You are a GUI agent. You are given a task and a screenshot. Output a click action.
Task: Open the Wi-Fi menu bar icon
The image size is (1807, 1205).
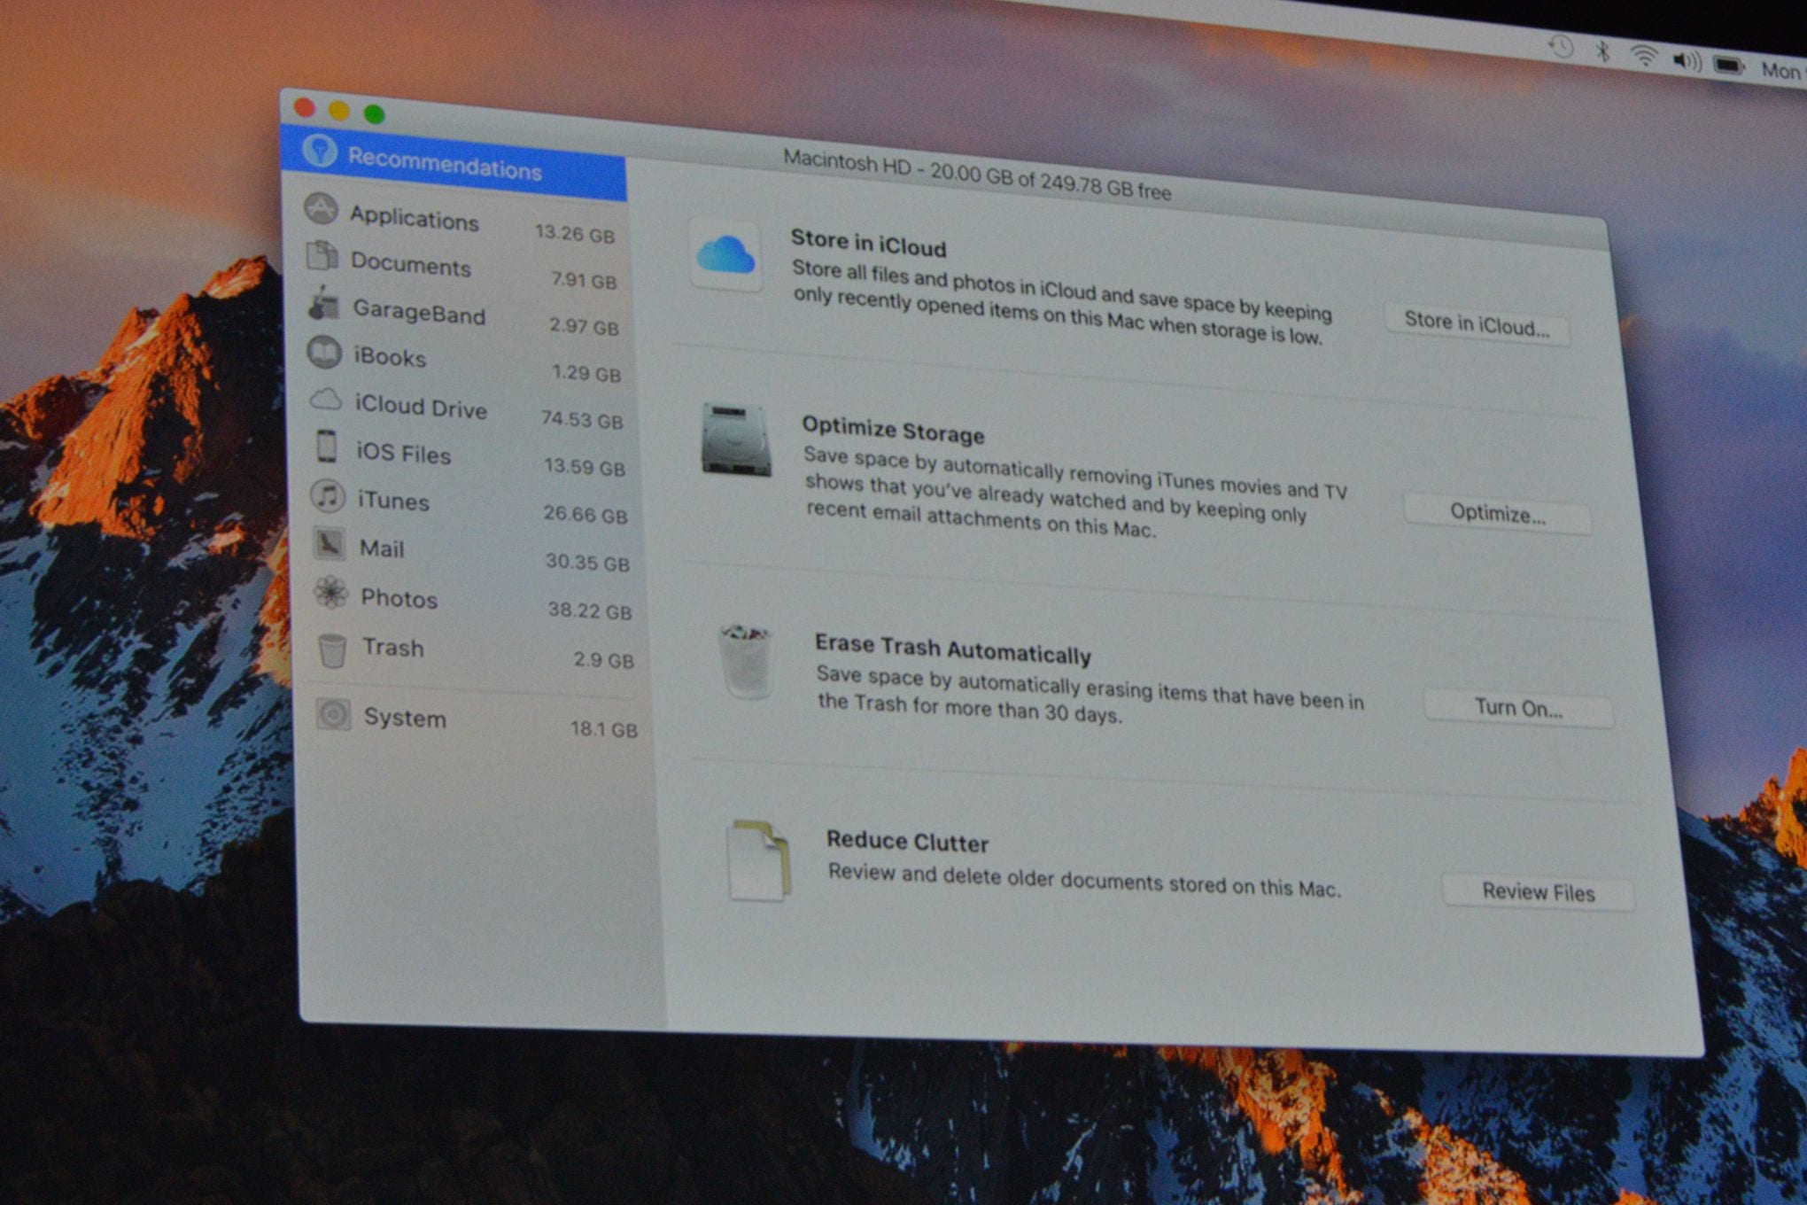click(x=1644, y=56)
